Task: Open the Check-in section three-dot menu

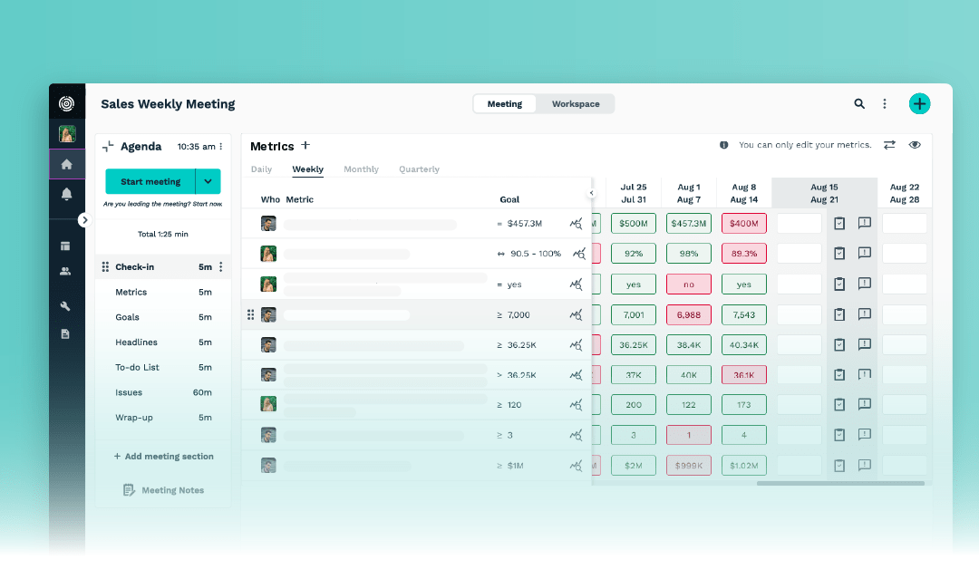Action: tap(221, 267)
